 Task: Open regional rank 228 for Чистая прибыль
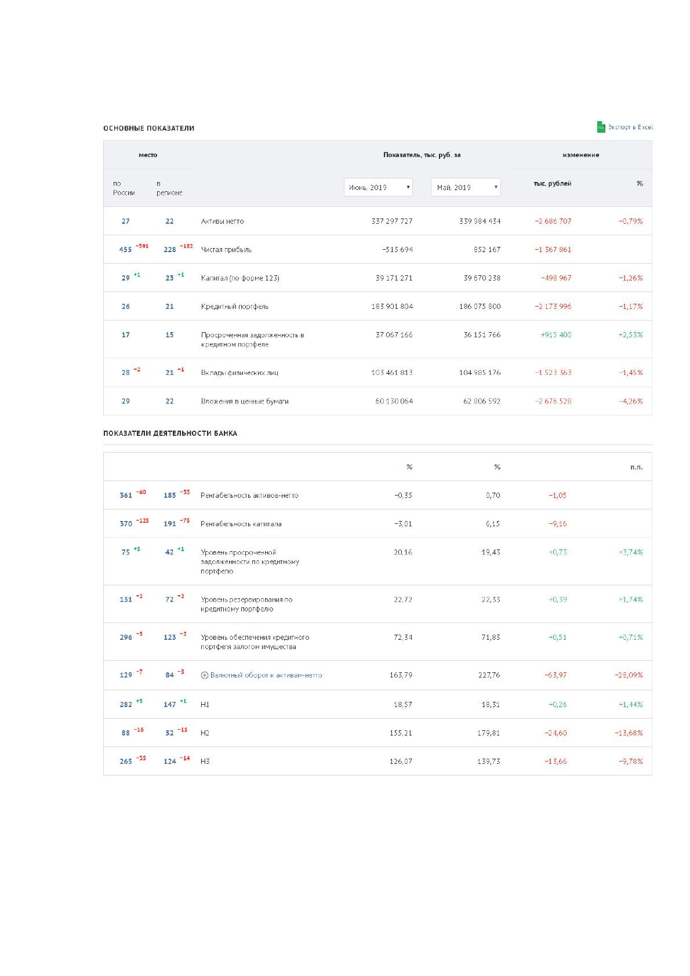169,250
